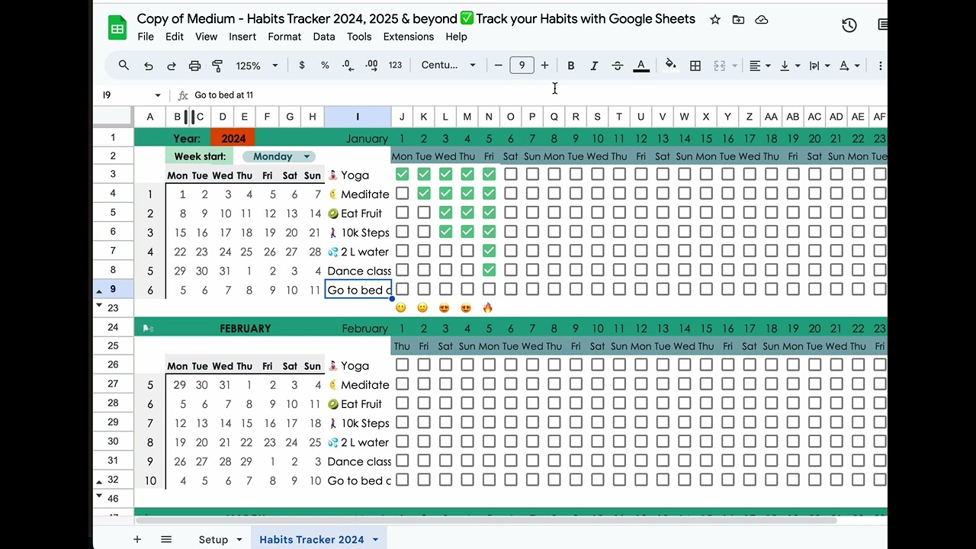Check February Yoga box for day 1
976x549 pixels.
[x=402, y=365]
